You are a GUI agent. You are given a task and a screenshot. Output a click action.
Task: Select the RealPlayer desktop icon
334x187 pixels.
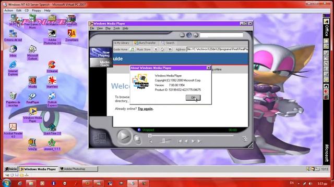(32, 98)
